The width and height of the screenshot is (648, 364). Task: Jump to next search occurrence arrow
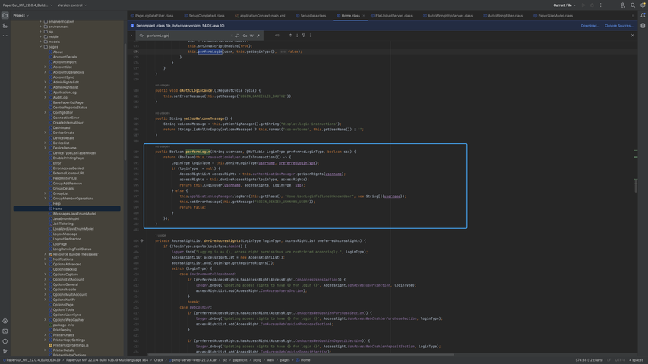[x=297, y=36]
